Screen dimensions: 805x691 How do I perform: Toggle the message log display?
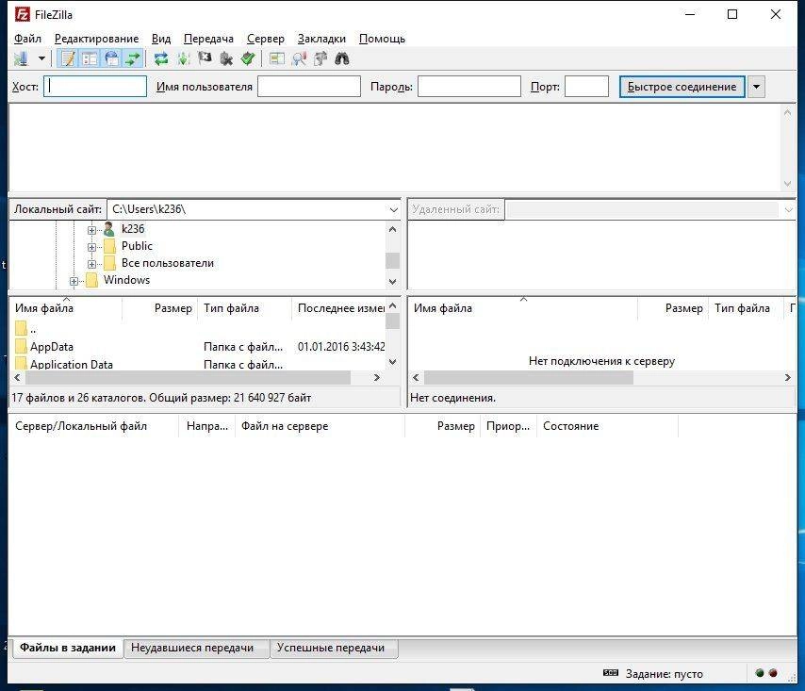tap(68, 59)
